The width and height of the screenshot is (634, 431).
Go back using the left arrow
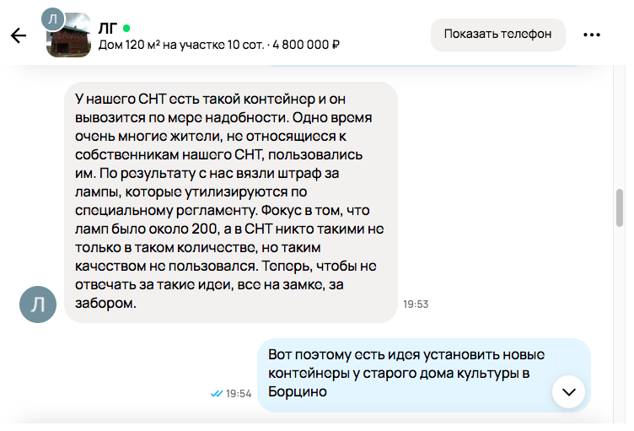click(x=18, y=35)
